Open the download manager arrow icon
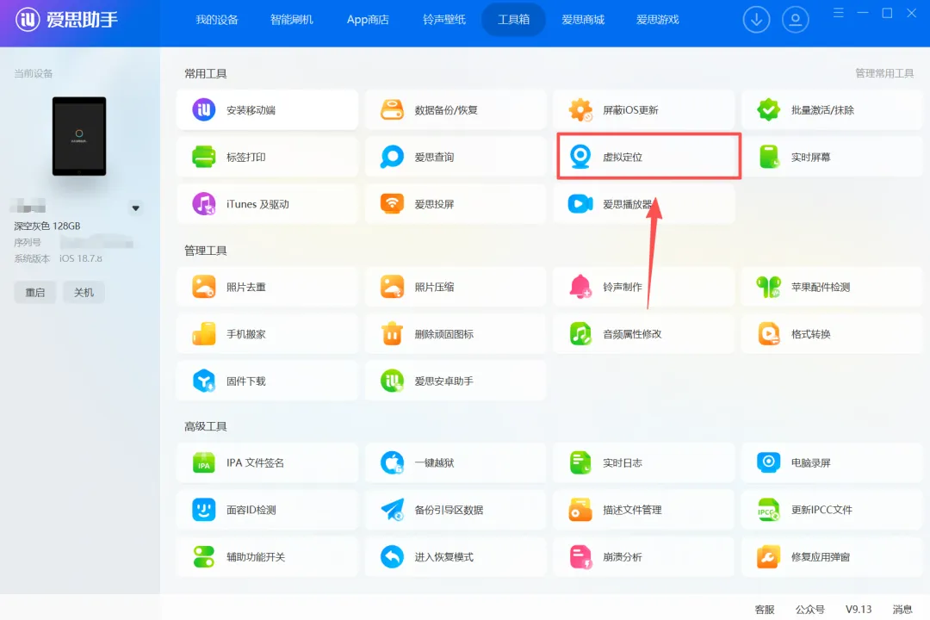The width and height of the screenshot is (930, 620). 756,20
